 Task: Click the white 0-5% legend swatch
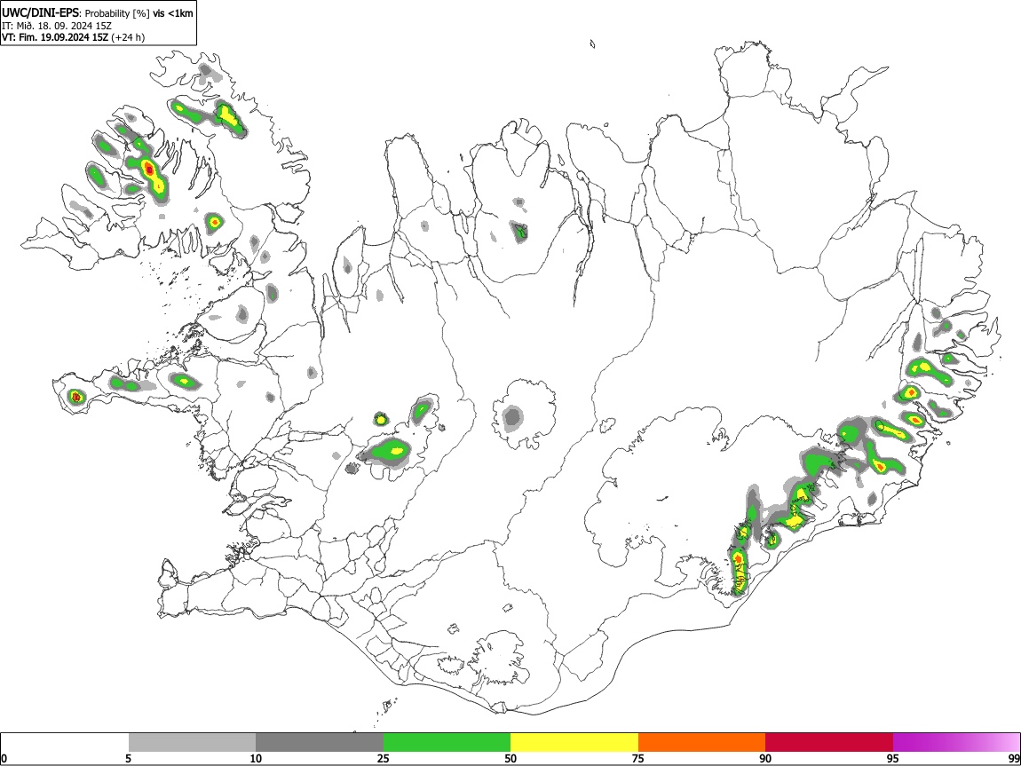(x=65, y=742)
